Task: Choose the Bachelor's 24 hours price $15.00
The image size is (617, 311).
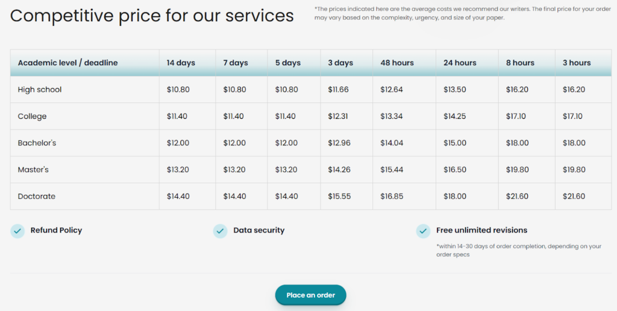Action: 455,143
